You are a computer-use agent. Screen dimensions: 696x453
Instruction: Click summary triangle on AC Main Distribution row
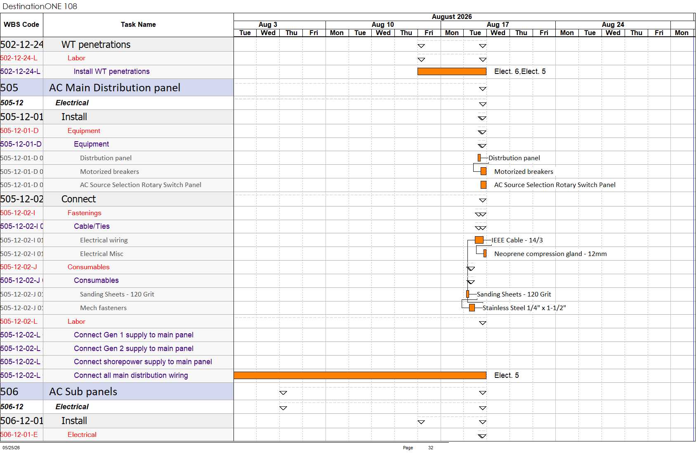(x=483, y=89)
